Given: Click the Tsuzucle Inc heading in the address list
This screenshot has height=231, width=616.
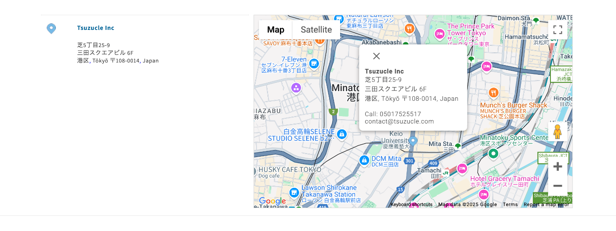Looking at the screenshot, I should click(95, 28).
